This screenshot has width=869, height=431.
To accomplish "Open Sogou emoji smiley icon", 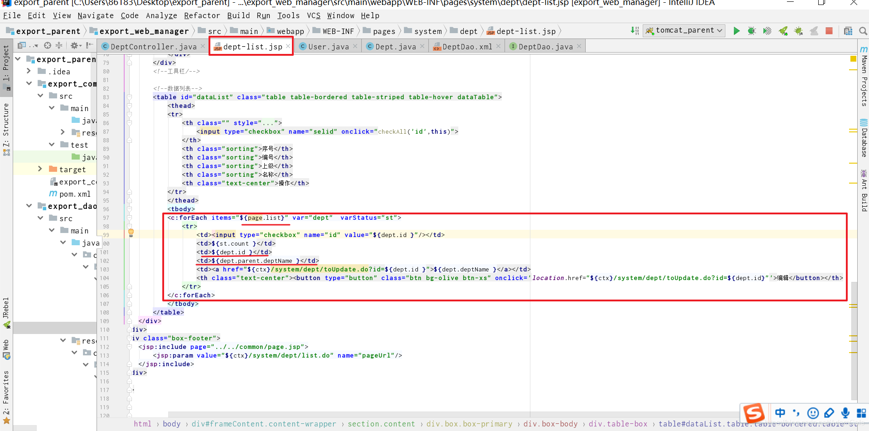I will pos(813,413).
